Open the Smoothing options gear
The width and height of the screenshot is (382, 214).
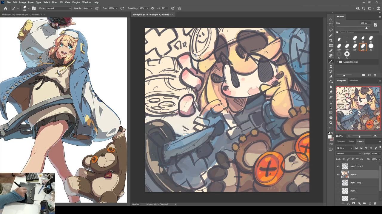(x=153, y=8)
